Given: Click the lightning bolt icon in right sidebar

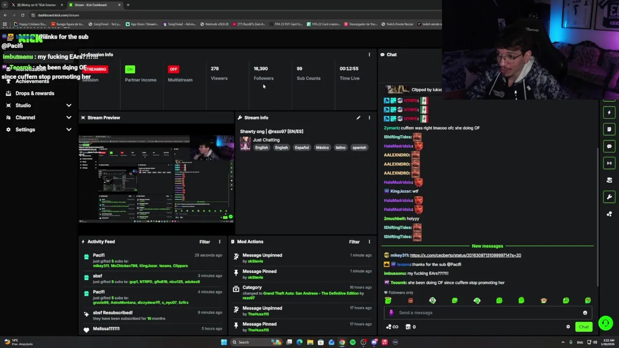Looking at the screenshot, I should [x=609, y=113].
